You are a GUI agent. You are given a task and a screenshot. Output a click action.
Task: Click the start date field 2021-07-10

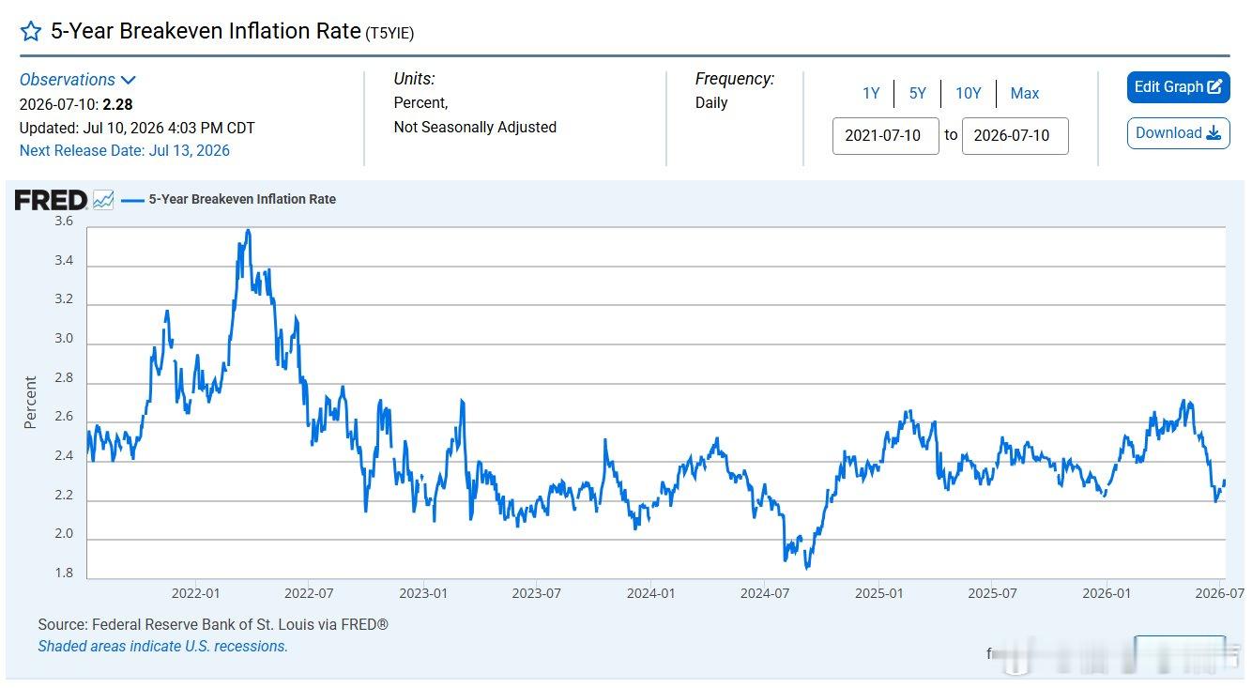click(x=885, y=135)
